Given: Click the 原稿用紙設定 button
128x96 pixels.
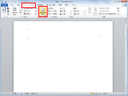Looking at the screenshot, I should pyautogui.click(x=43, y=11).
